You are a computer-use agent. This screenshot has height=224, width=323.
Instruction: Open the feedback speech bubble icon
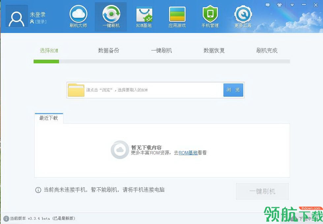click(268, 5)
